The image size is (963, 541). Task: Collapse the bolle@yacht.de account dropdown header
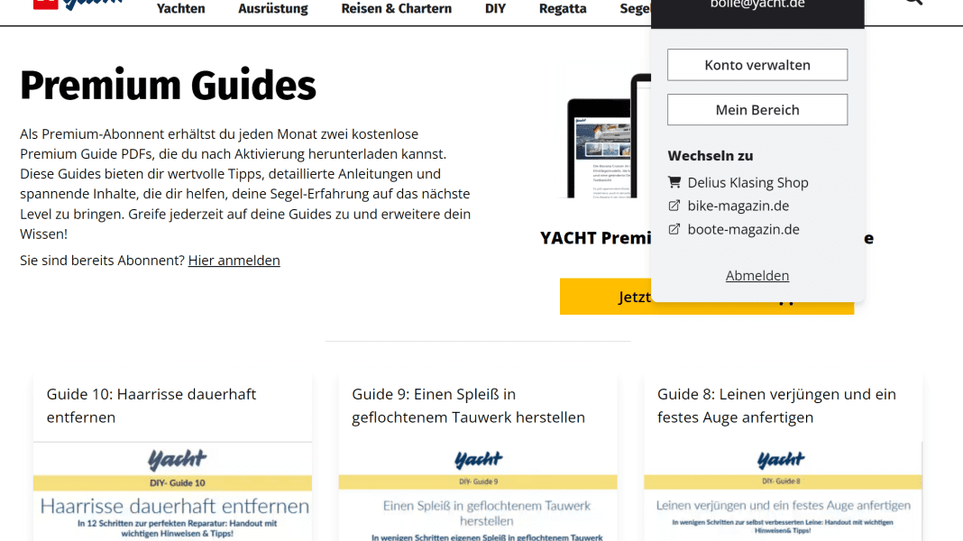point(757,5)
